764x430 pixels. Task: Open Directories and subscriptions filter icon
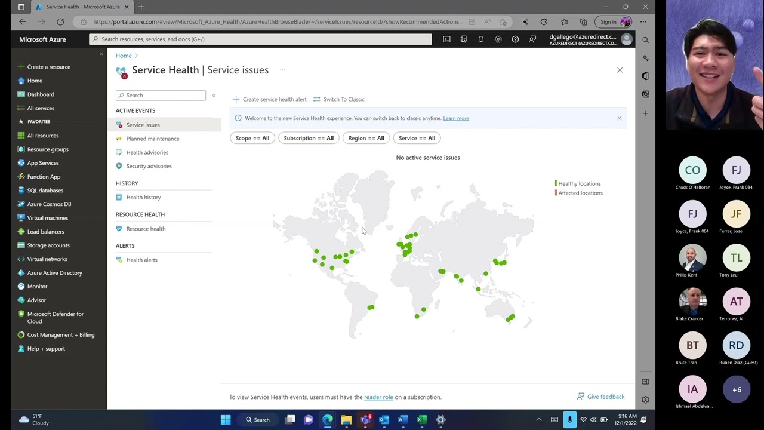click(464, 39)
